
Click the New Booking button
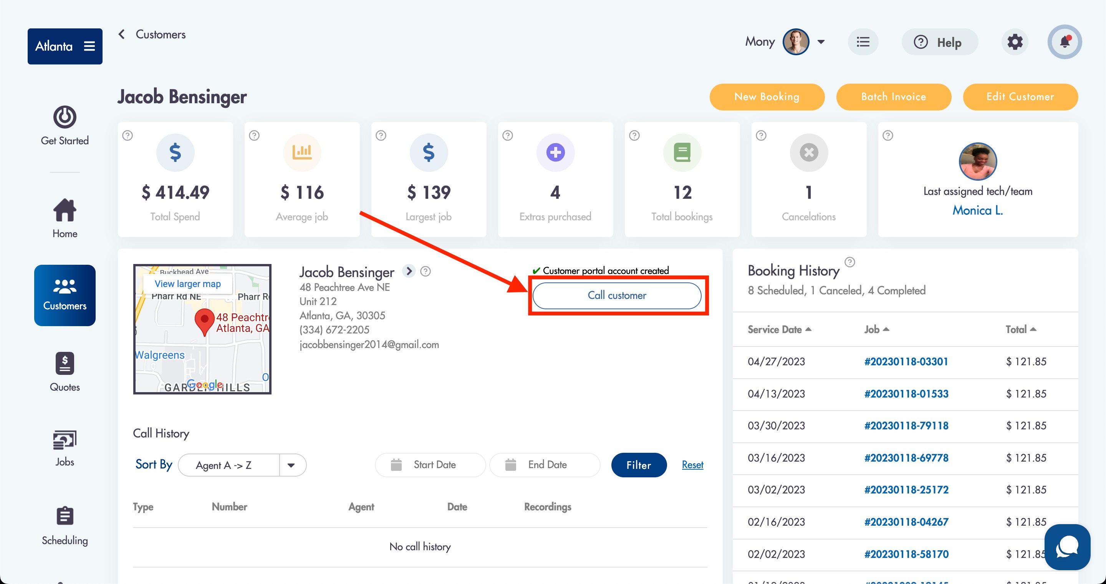[x=767, y=97]
